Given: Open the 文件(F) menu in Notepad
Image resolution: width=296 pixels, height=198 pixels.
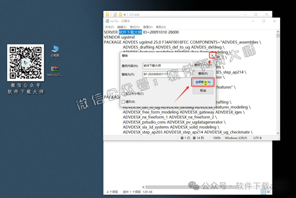Looking at the screenshot, I should tap(109, 27).
